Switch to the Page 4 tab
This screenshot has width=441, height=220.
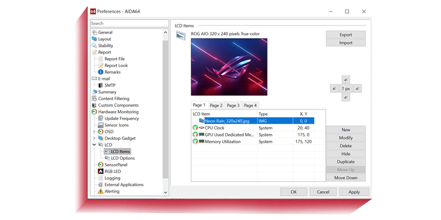(250, 106)
